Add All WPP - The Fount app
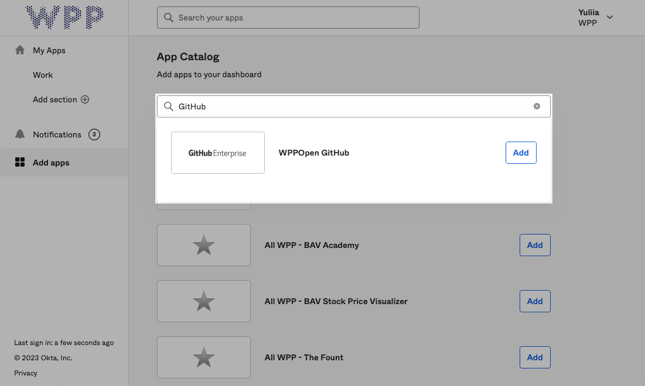The height and width of the screenshot is (386, 645). click(534, 357)
